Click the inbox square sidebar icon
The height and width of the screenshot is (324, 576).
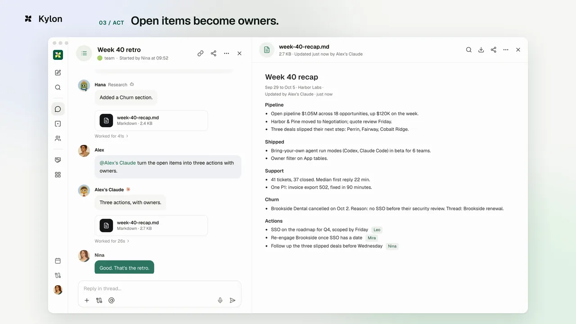[x=58, y=124]
